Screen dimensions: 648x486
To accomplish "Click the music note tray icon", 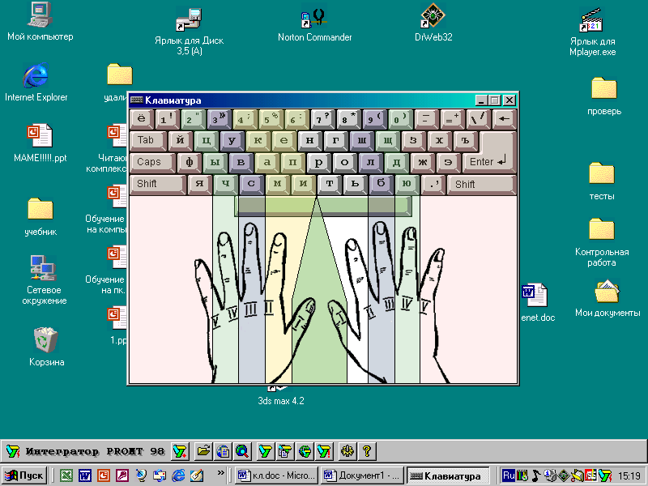I will click(536, 475).
